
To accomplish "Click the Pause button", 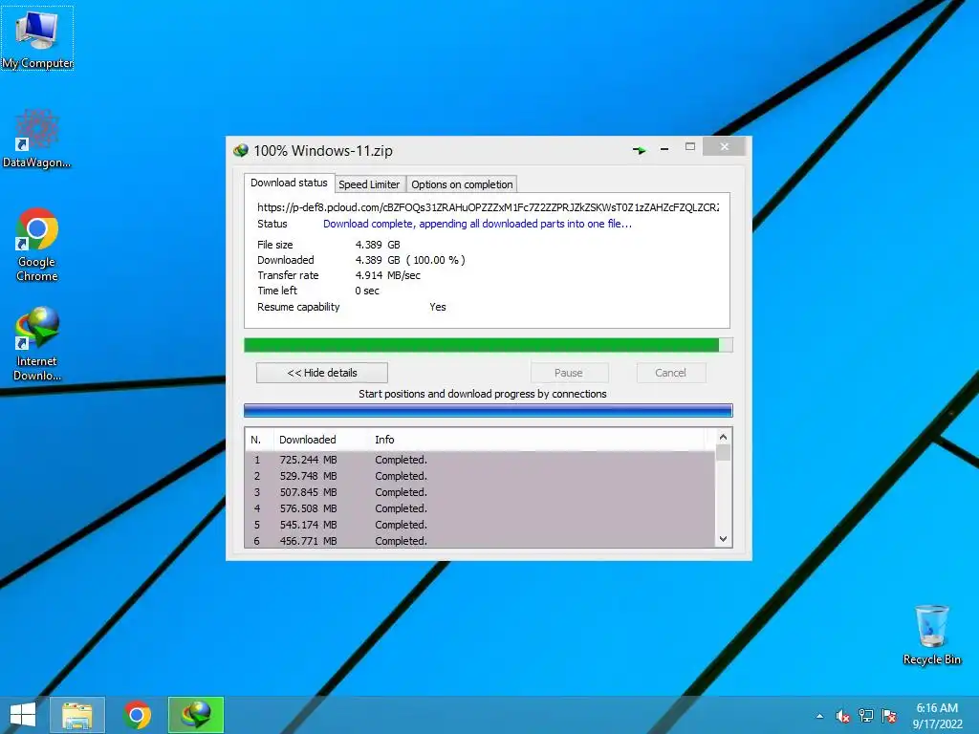I will tap(569, 373).
